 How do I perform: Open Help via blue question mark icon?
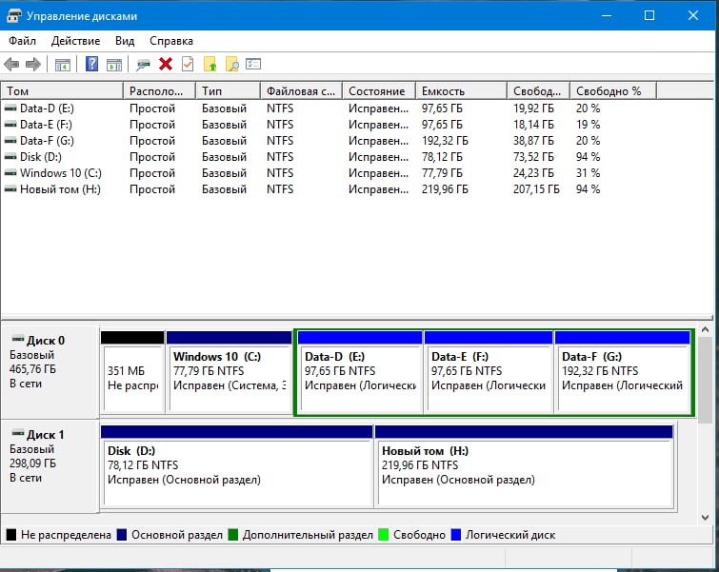(91, 64)
